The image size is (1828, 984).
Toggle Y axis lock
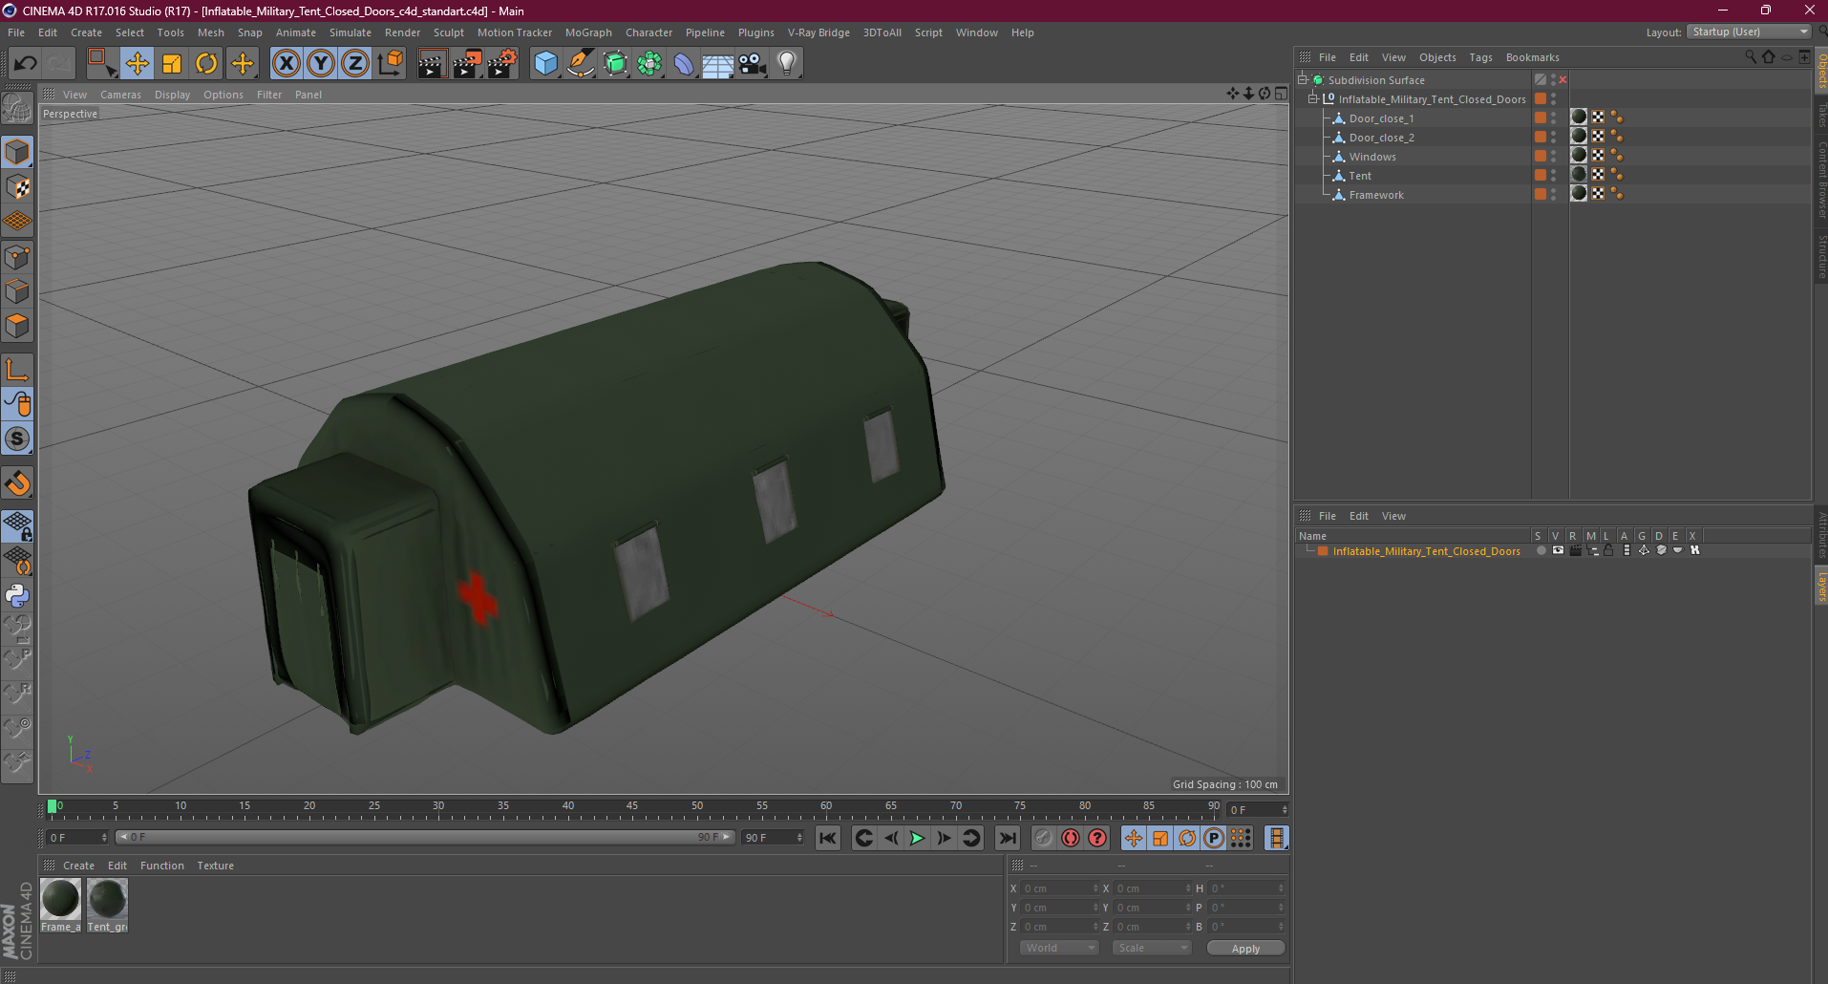321,64
